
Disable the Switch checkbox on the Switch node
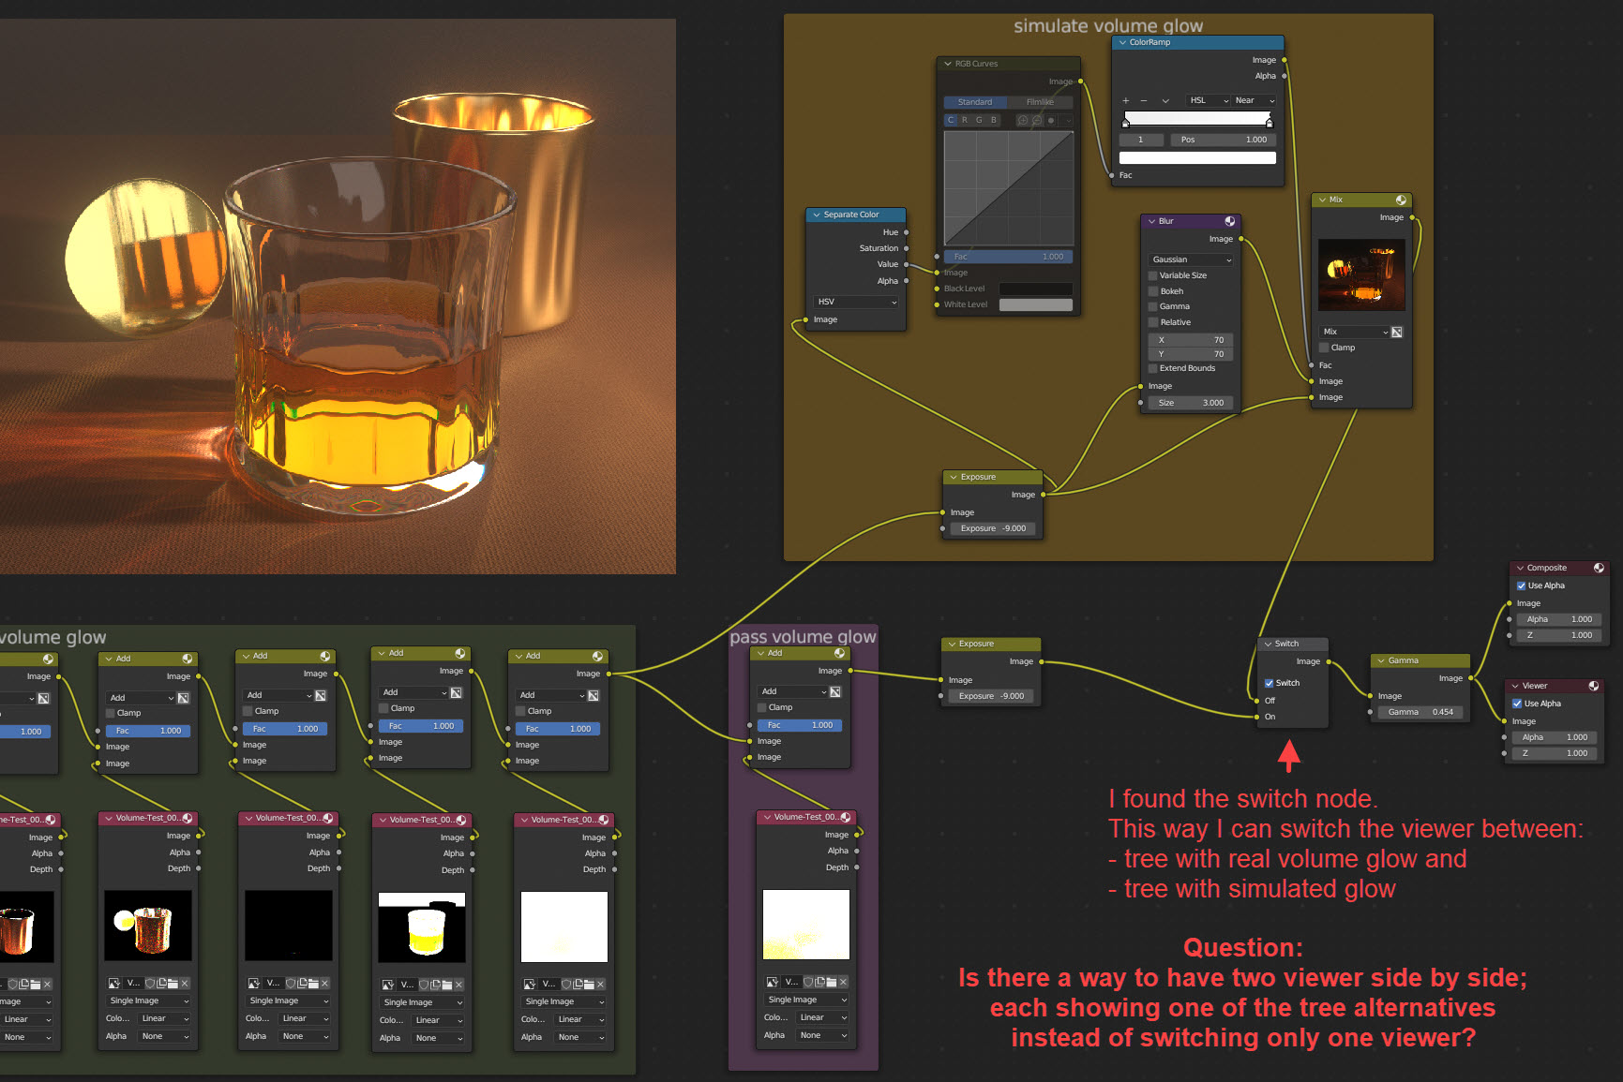(x=1270, y=683)
